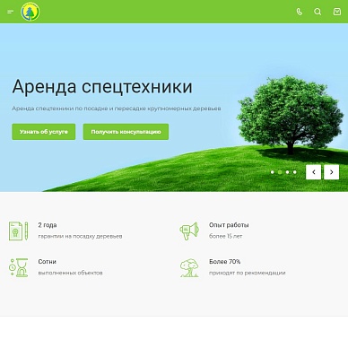This screenshot has height=348, width=348.
Task: Open the search magnifier icon
Action: (x=318, y=12)
